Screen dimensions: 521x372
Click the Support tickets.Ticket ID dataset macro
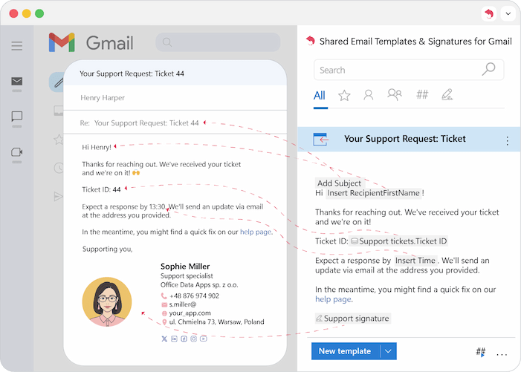point(398,241)
